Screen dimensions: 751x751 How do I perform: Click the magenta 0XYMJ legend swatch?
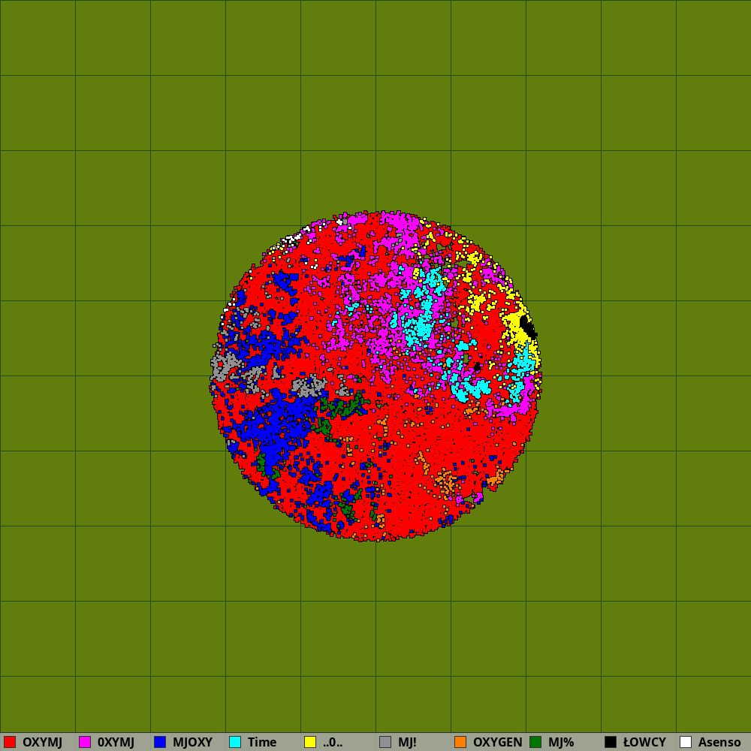tap(85, 742)
